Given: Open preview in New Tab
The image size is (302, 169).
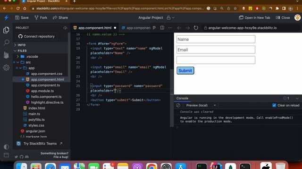Looking at the screenshot, I should point(254,18).
